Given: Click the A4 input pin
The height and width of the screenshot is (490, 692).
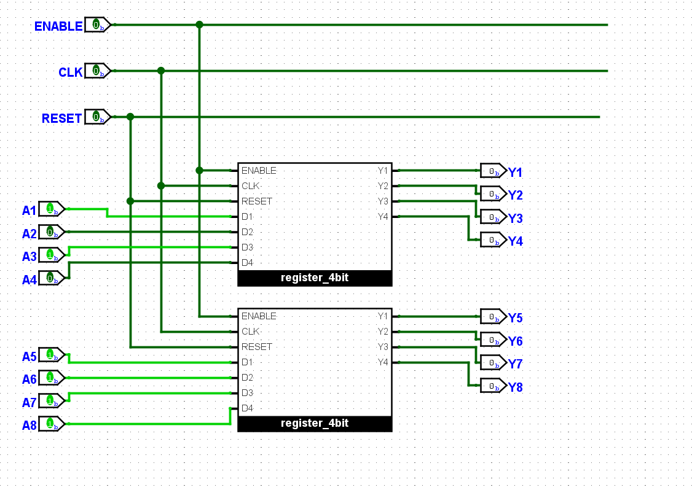Looking at the screenshot, I should (x=50, y=278).
